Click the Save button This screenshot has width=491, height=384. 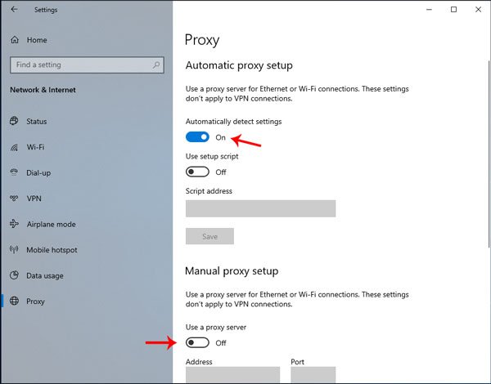pyautogui.click(x=209, y=236)
